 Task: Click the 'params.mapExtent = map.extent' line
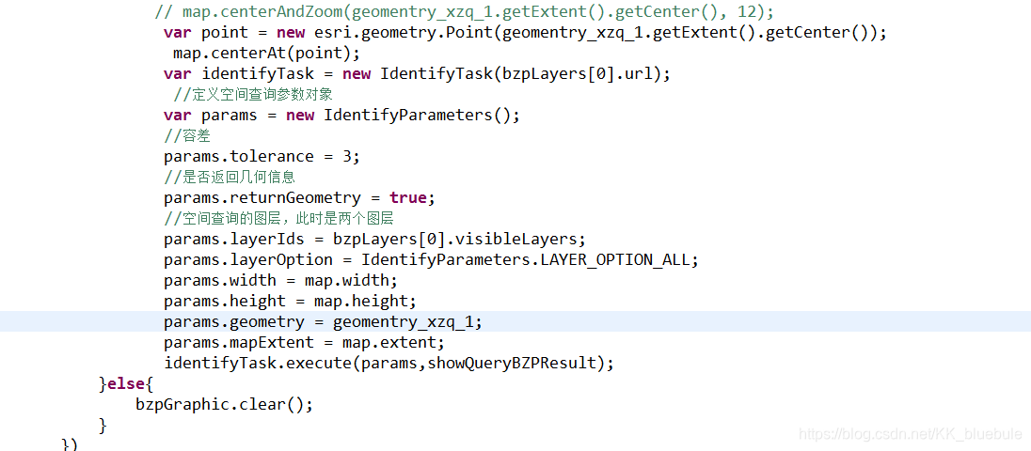(305, 343)
